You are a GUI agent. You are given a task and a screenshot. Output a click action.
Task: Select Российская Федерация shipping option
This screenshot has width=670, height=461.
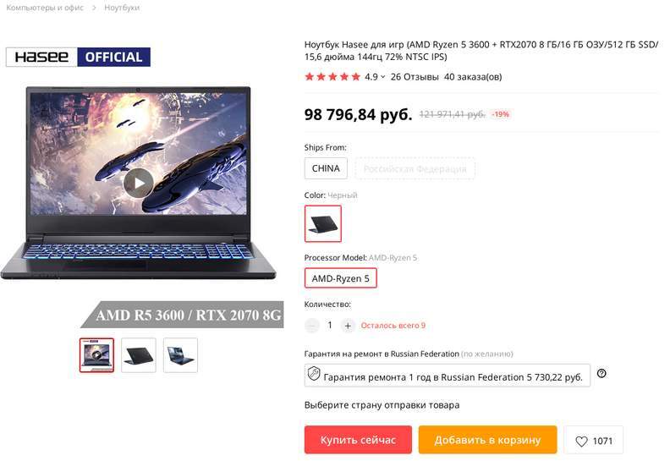pyautogui.click(x=415, y=168)
